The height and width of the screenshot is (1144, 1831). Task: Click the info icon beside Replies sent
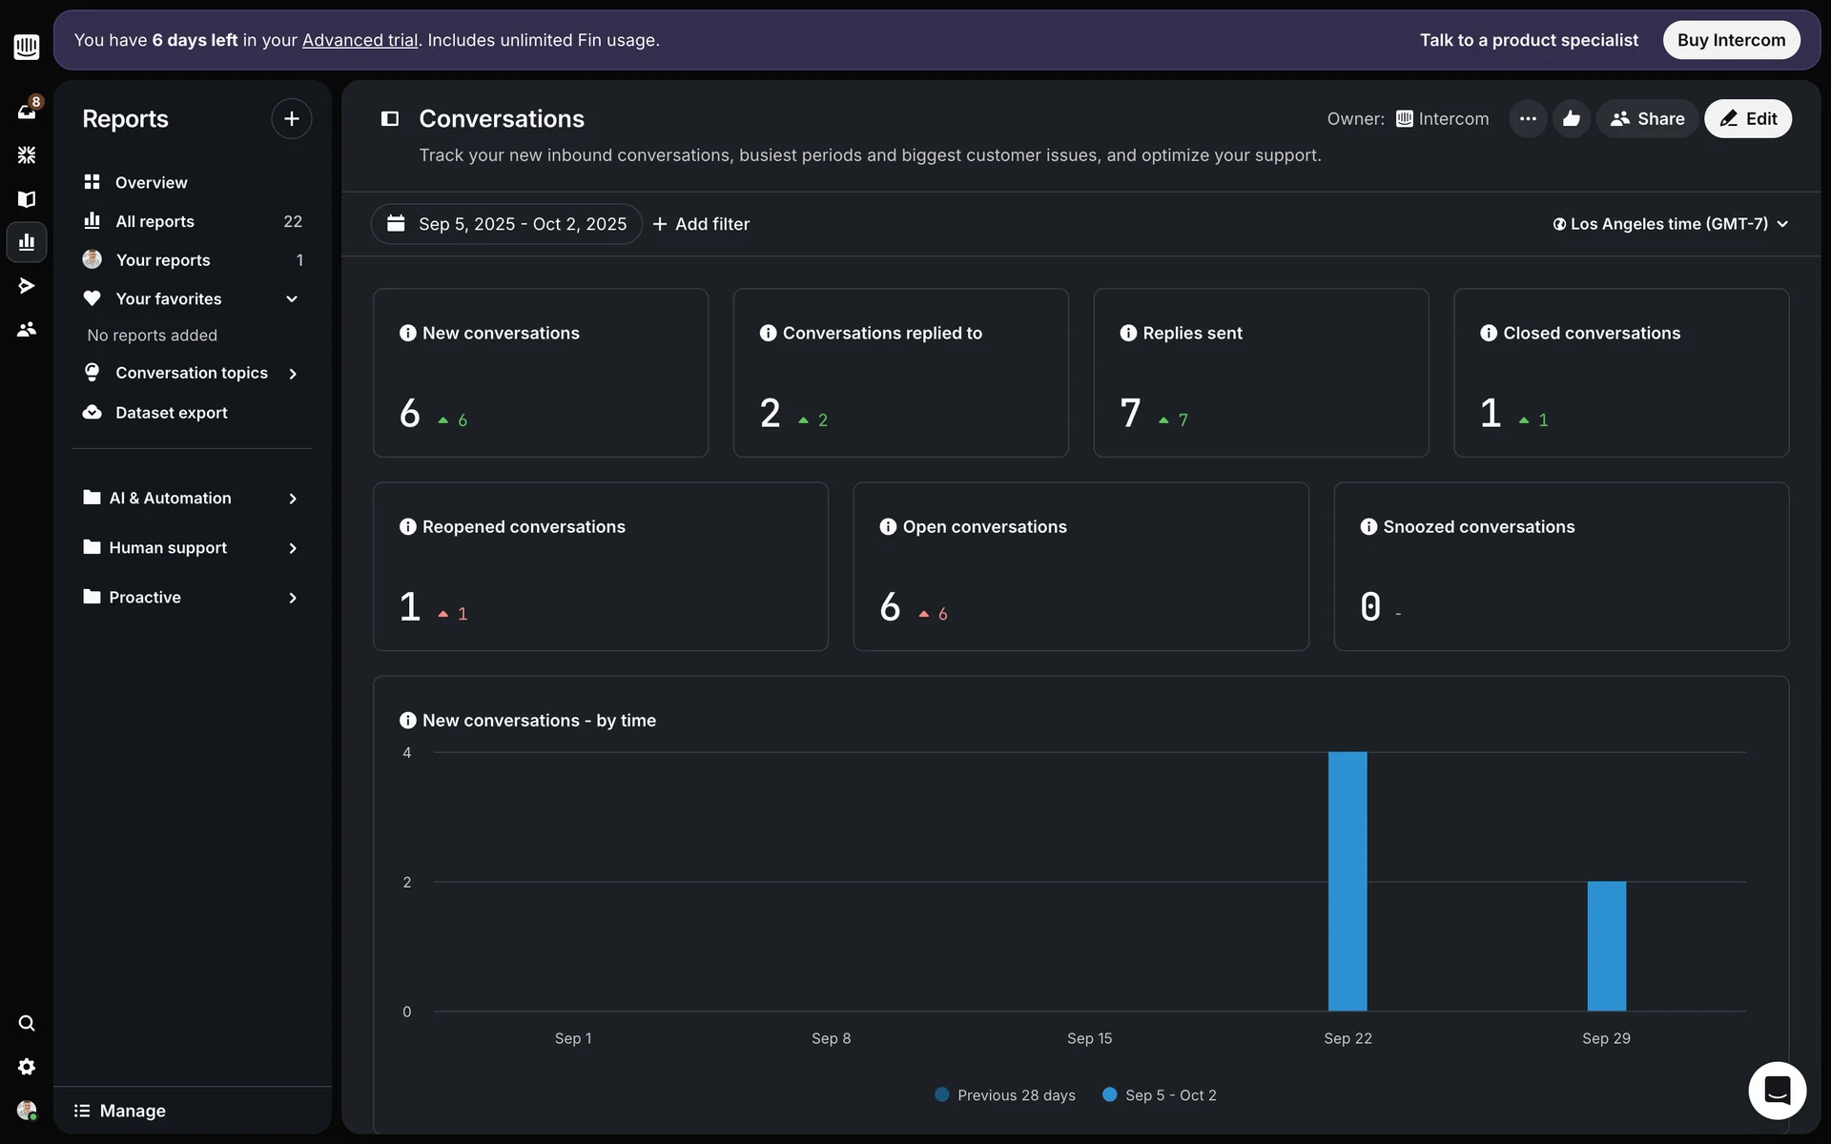pyautogui.click(x=1128, y=333)
